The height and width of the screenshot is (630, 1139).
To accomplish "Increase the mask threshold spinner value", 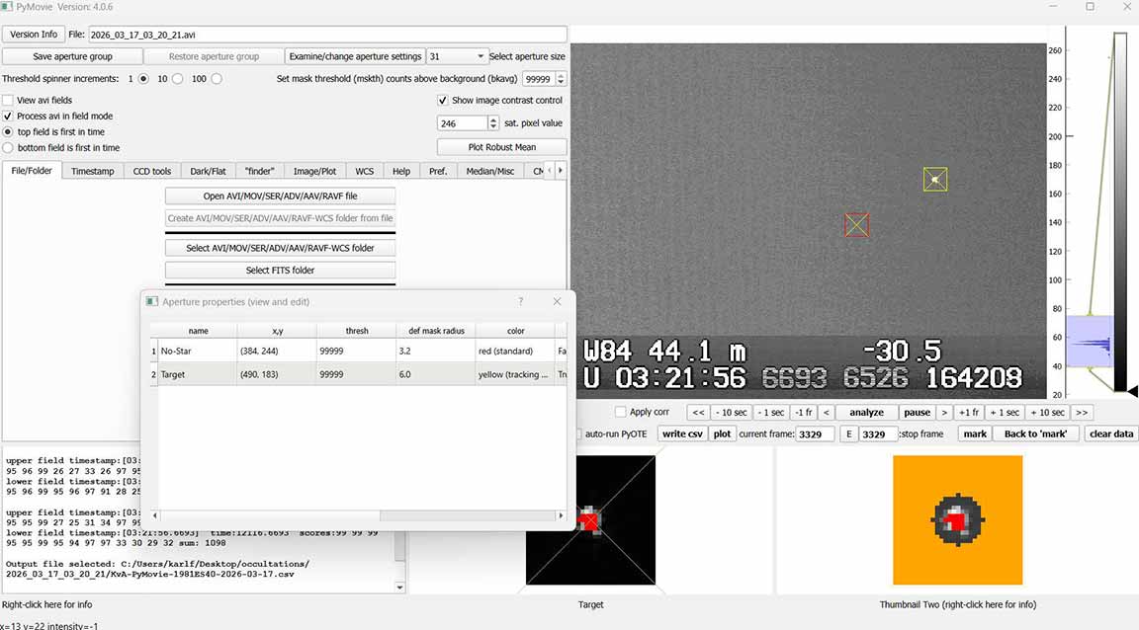I will click(x=562, y=75).
